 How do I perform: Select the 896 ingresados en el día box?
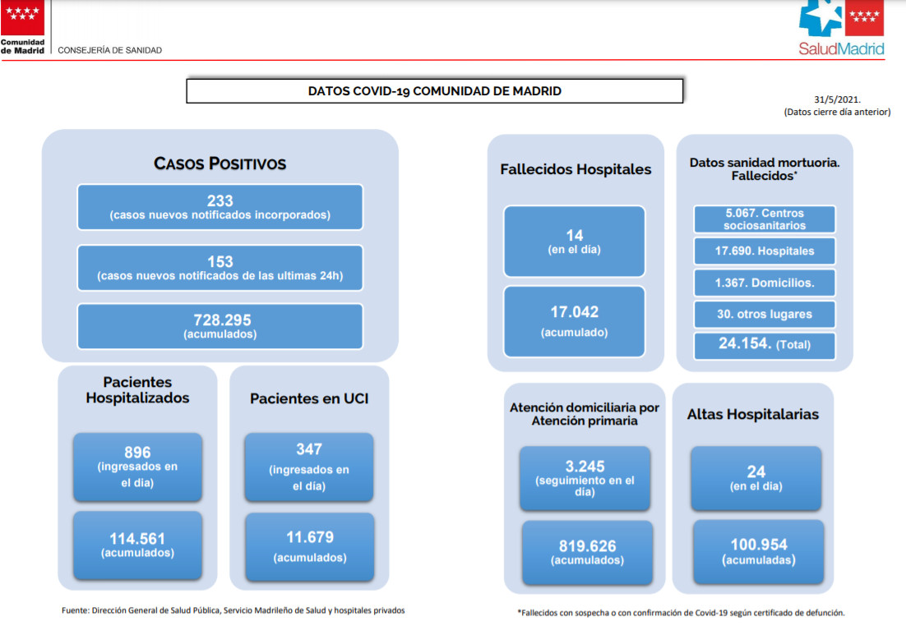tap(137, 467)
